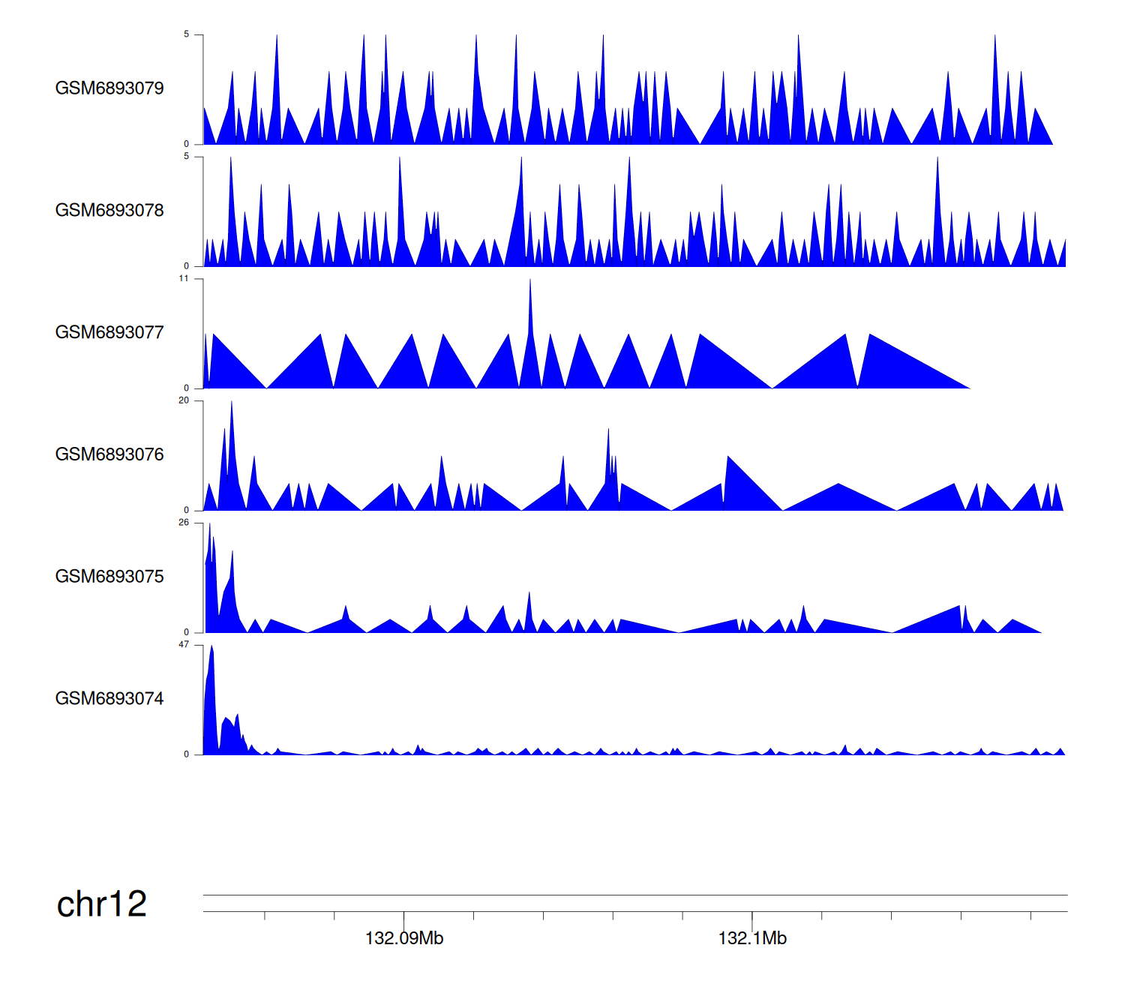Select the y-axis maximum value 11
This screenshot has height=990, width=1125.
pyautogui.click(x=184, y=278)
